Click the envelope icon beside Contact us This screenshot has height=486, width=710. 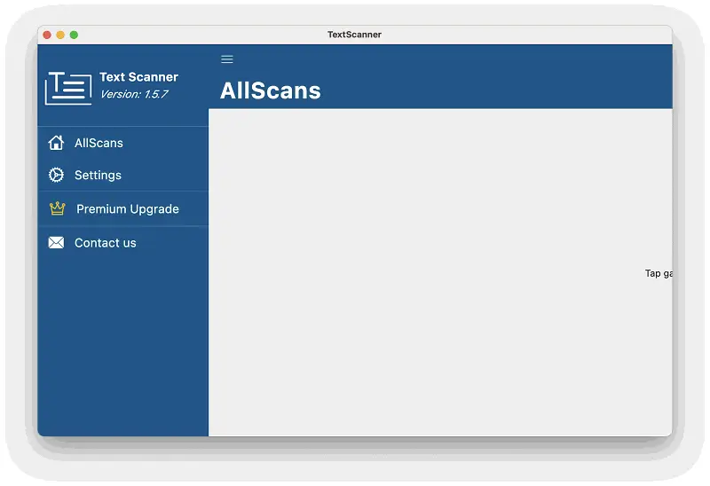tap(56, 242)
